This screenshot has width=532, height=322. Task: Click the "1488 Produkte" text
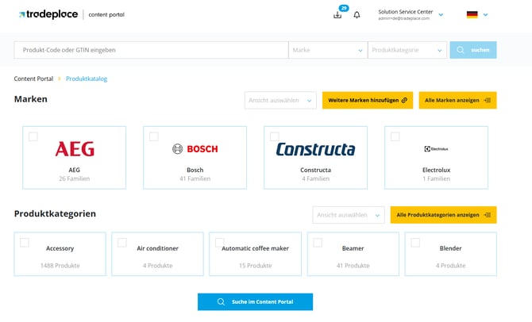60,266
